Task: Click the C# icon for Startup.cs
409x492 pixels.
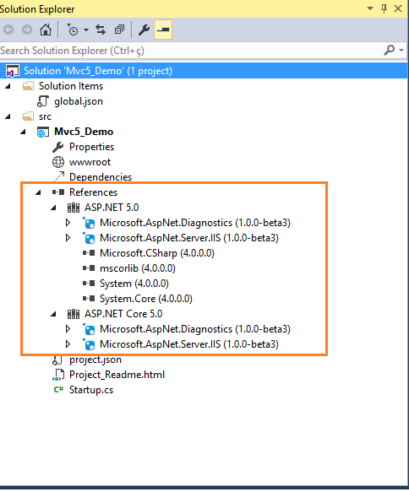Action: [x=58, y=389]
